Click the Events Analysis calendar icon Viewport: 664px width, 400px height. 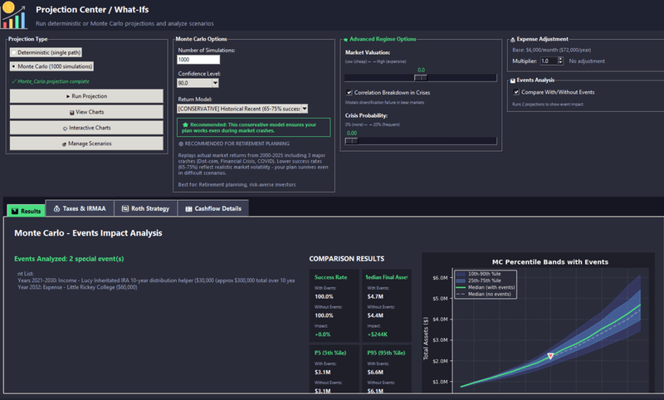pyautogui.click(x=511, y=80)
